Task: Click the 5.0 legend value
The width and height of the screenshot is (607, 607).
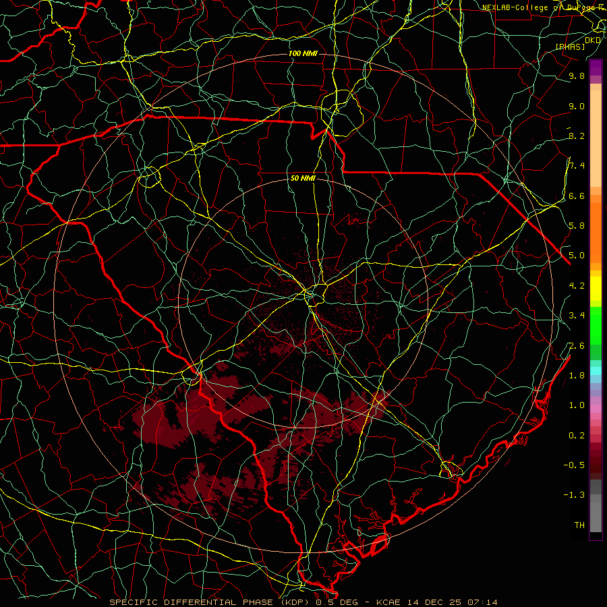Action: pos(577,256)
